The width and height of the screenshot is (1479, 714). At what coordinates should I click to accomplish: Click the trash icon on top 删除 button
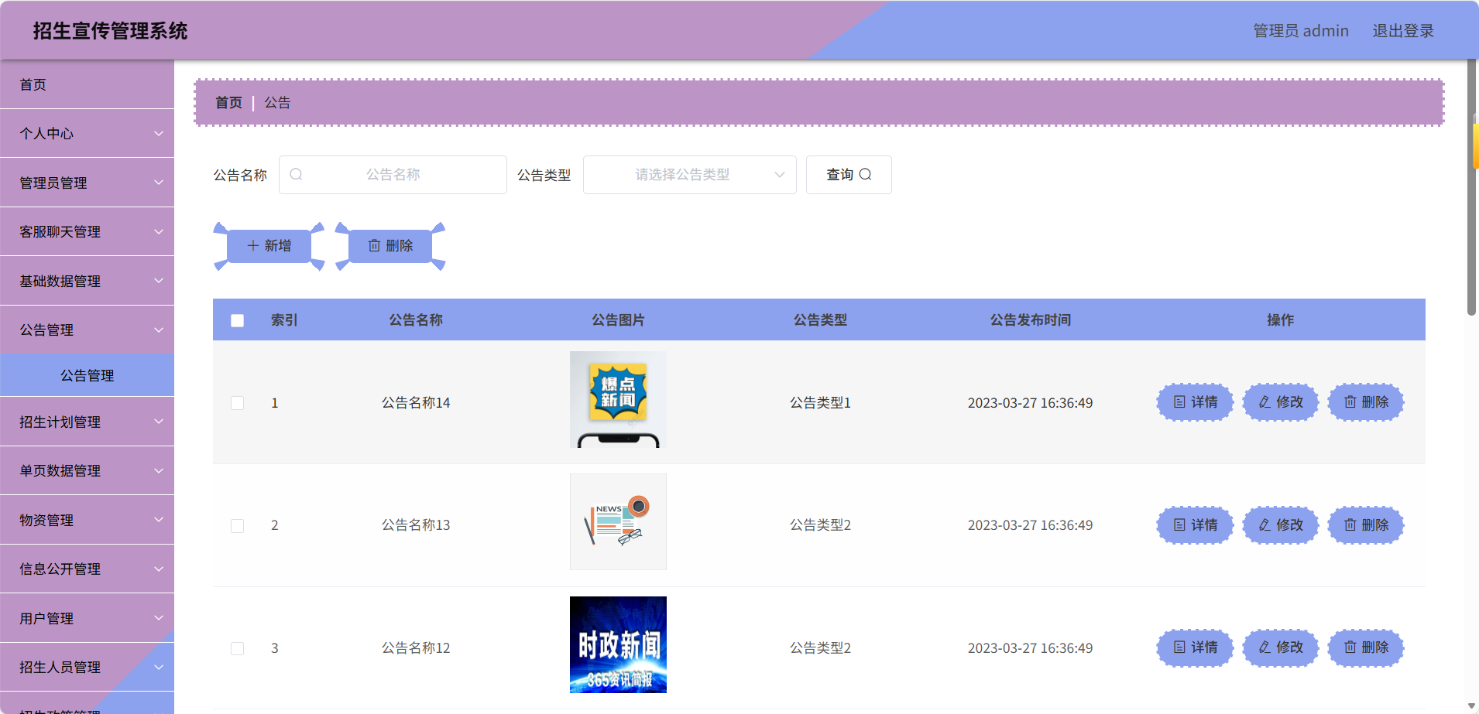375,246
